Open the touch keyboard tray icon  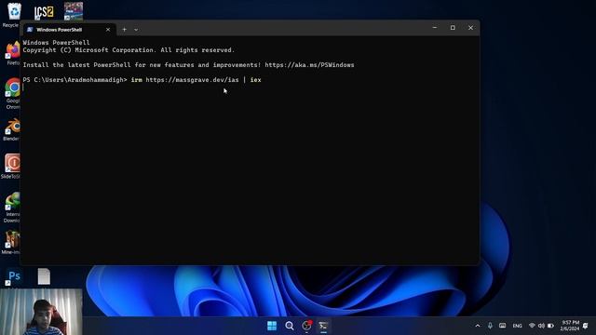click(x=503, y=326)
